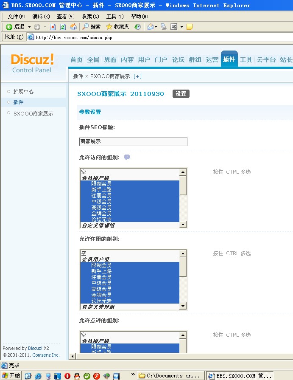293x380 pixels.
Task: Click the page icon in address bar
Action: tap(31, 37)
